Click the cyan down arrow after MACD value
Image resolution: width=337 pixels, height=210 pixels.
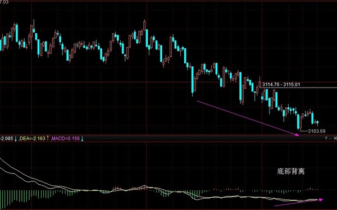tap(82, 139)
